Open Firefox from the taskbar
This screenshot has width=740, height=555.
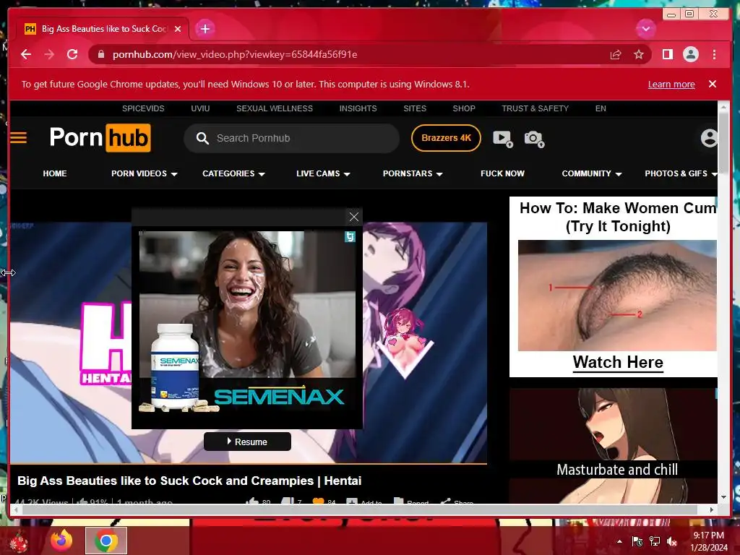[61, 541]
